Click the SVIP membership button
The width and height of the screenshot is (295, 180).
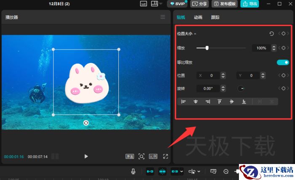pos(177,4)
